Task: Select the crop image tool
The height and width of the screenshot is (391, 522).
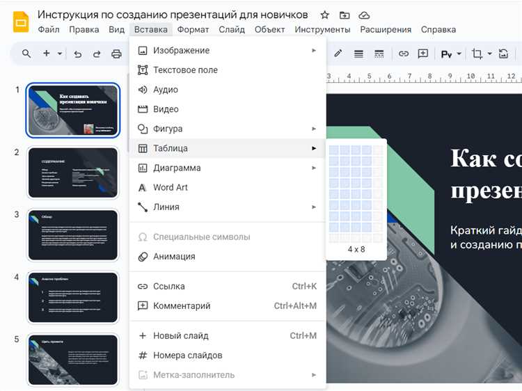Action: [477, 54]
